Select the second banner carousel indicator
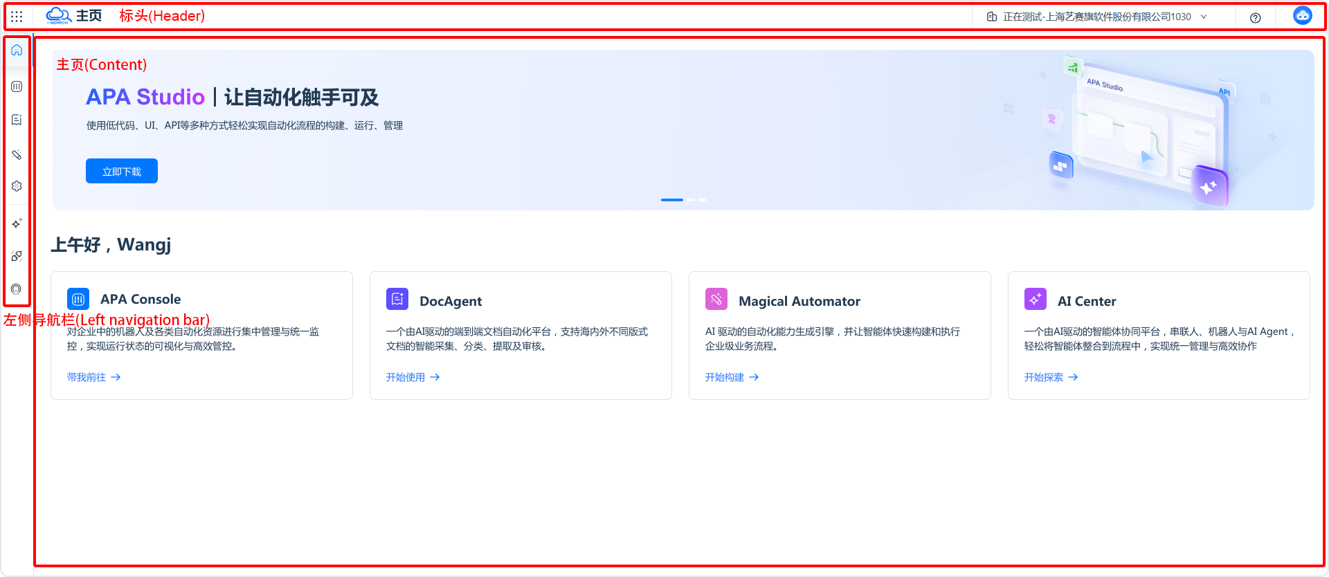The image size is (1329, 577). (x=691, y=200)
